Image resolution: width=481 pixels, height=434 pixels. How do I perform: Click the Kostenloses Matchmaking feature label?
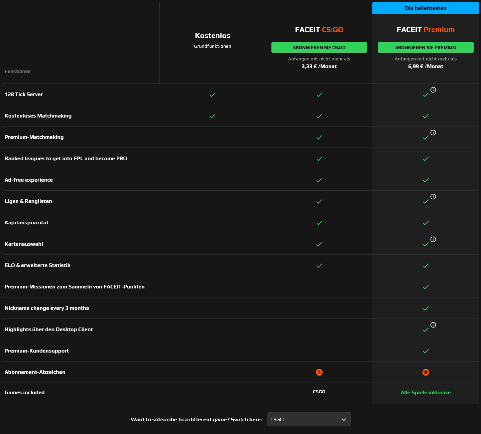tap(38, 116)
